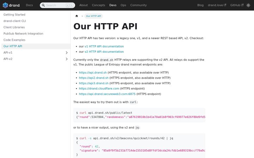
Task: Visit api.drand.secureweb3.com:6875 endpoint link
Action: pyautogui.click(x=107, y=94)
